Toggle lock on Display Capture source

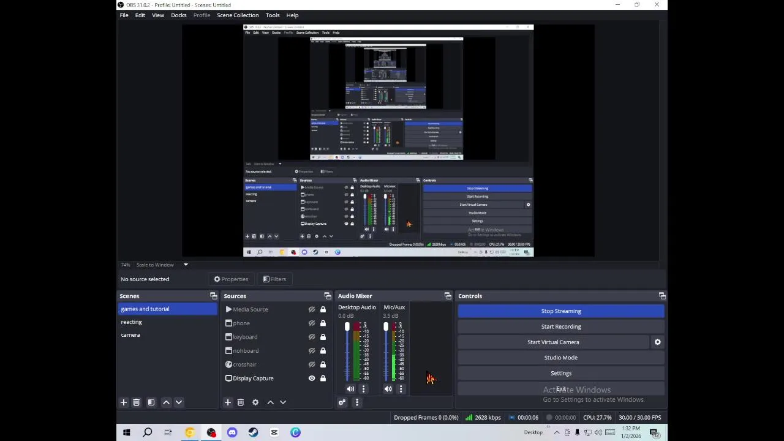[323, 379]
